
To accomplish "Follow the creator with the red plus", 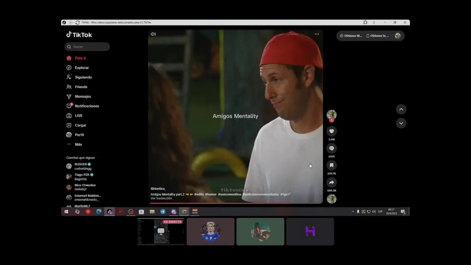I will (x=332, y=120).
